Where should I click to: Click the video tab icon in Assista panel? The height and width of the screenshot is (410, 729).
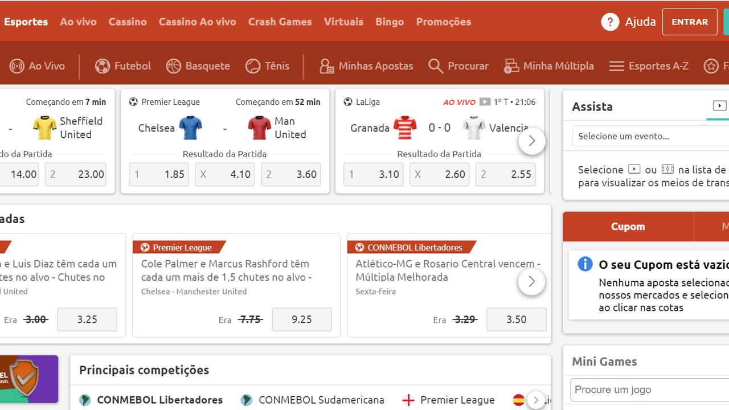click(720, 106)
